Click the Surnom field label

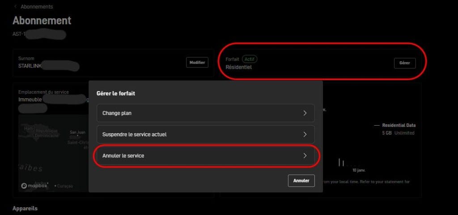click(x=26, y=59)
